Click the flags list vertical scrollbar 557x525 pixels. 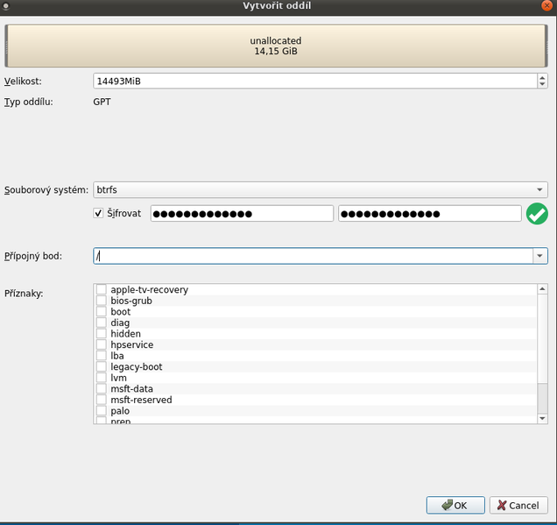[542, 351]
